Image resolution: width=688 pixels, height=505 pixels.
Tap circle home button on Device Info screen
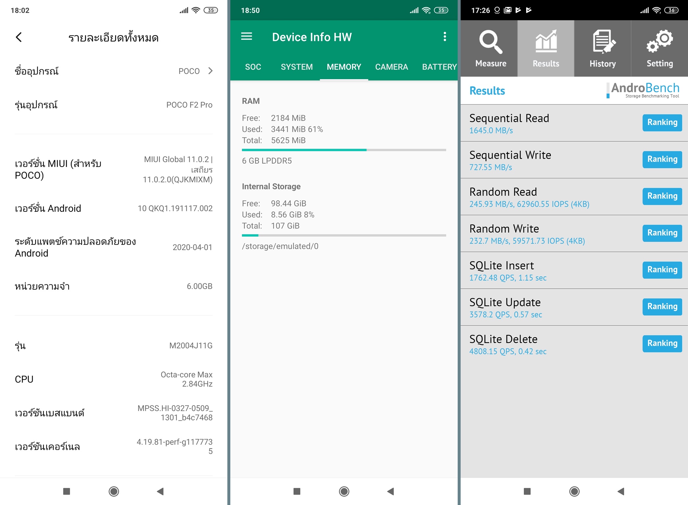(x=344, y=491)
